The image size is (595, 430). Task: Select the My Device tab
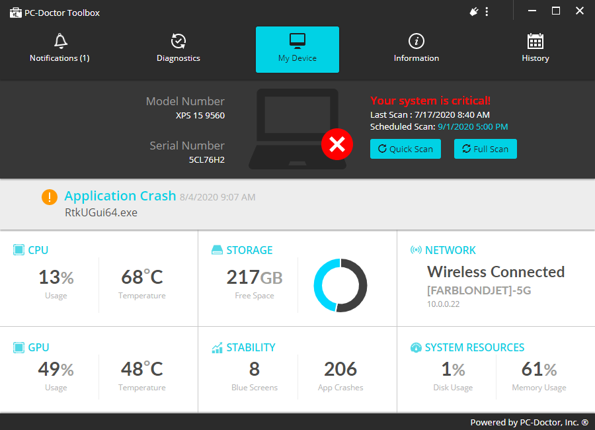pyautogui.click(x=297, y=50)
